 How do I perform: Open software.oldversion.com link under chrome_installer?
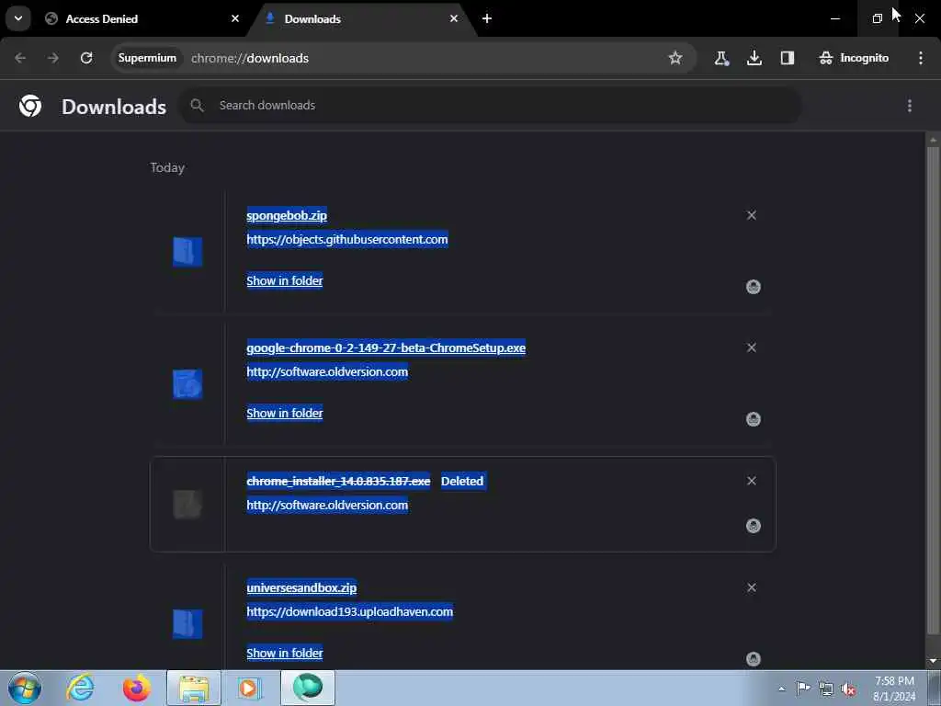point(327,506)
